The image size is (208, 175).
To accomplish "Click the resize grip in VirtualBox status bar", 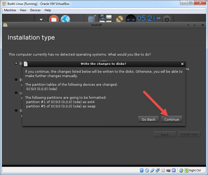I will (204, 172).
